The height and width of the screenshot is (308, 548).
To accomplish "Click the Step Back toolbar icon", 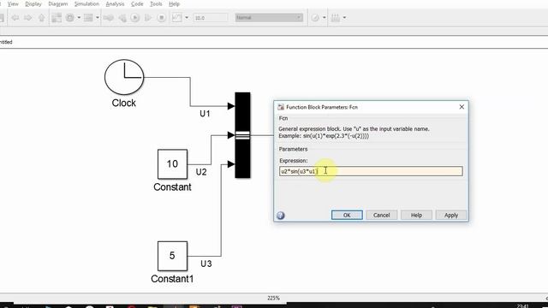I will coord(122,17).
